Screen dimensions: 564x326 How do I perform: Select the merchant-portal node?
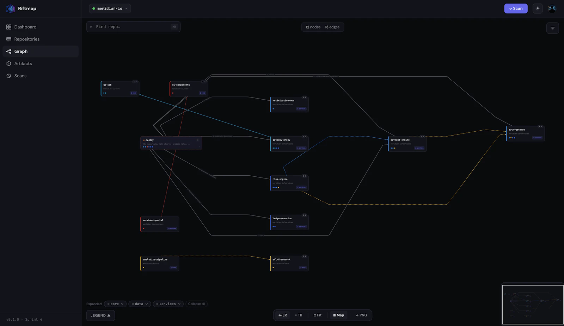click(x=160, y=224)
